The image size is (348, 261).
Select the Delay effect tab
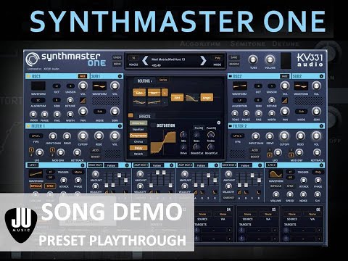pos(138,148)
